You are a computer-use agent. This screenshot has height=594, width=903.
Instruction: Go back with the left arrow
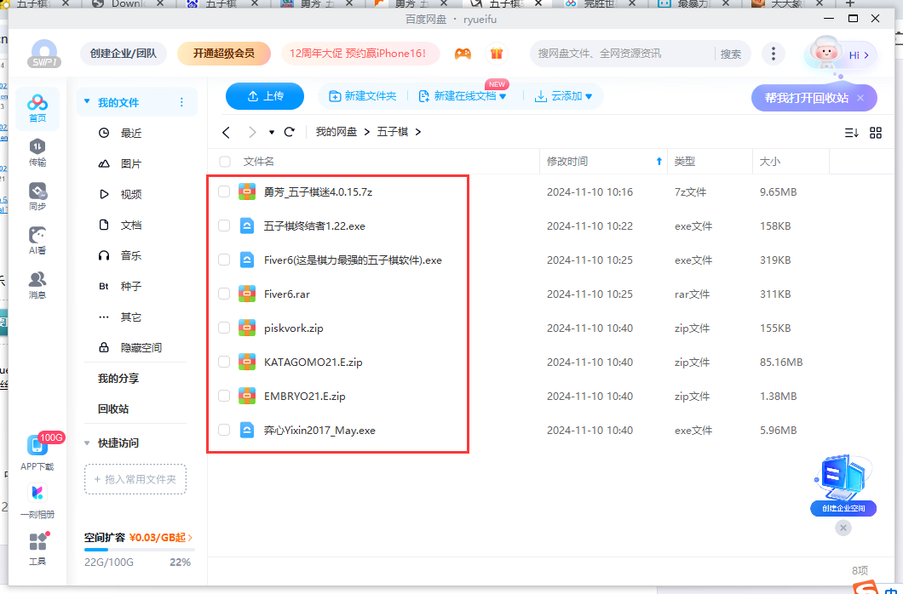coord(226,132)
